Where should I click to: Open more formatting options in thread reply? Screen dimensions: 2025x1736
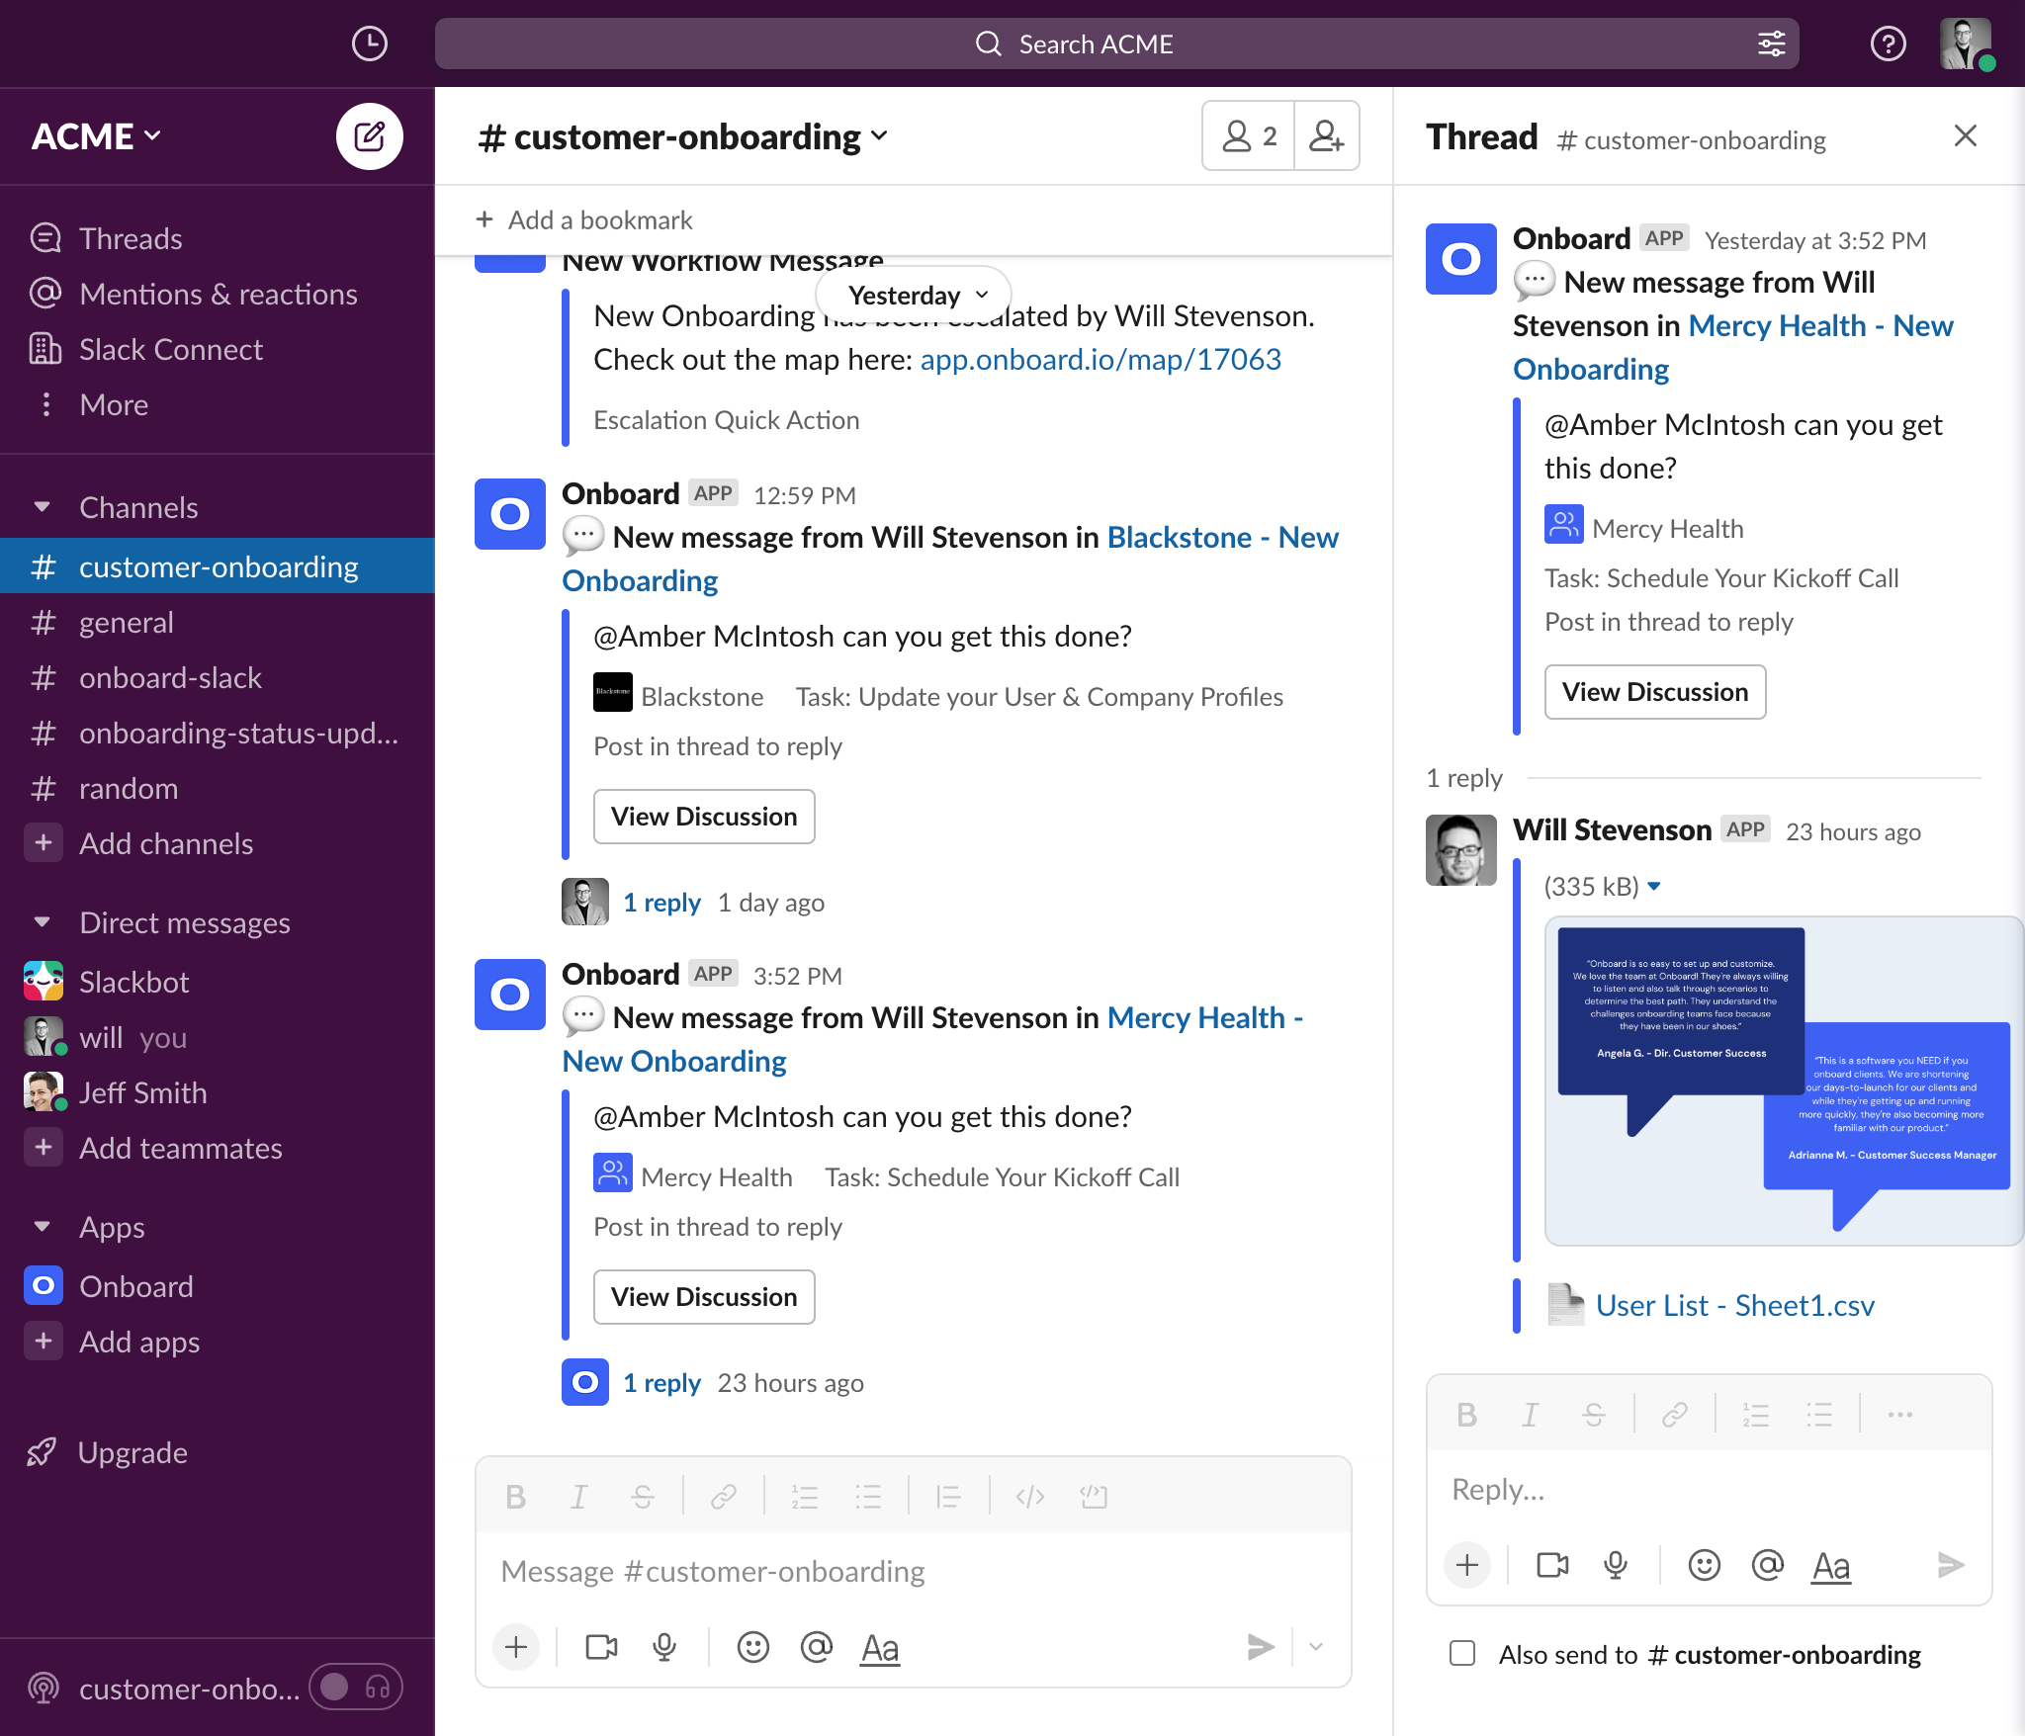tap(1900, 1416)
